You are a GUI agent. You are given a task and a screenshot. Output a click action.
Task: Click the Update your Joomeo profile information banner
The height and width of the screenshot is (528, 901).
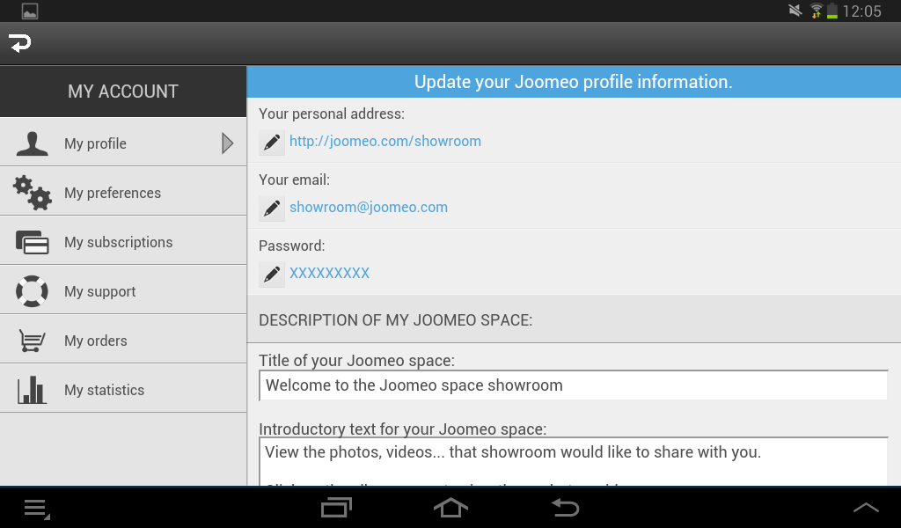(574, 82)
